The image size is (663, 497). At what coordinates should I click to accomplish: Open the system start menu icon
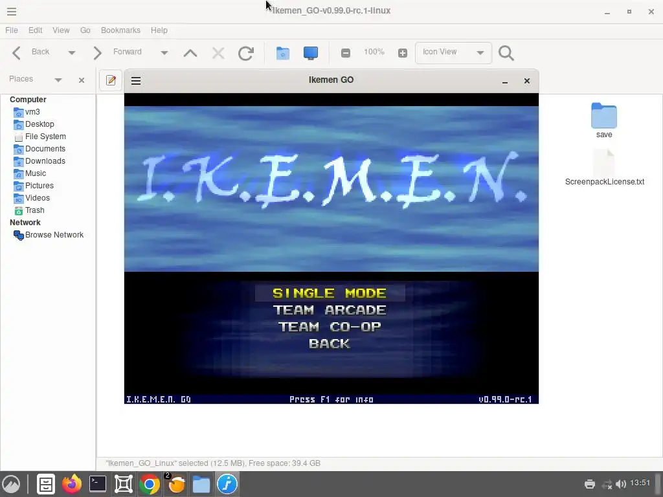click(x=12, y=484)
